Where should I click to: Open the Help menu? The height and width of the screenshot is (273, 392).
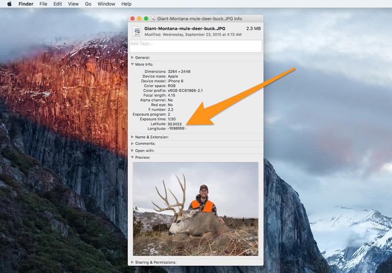pos(126,4)
